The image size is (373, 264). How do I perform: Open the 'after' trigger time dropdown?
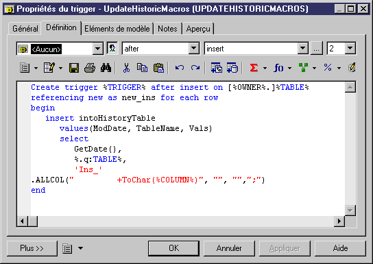(194, 48)
